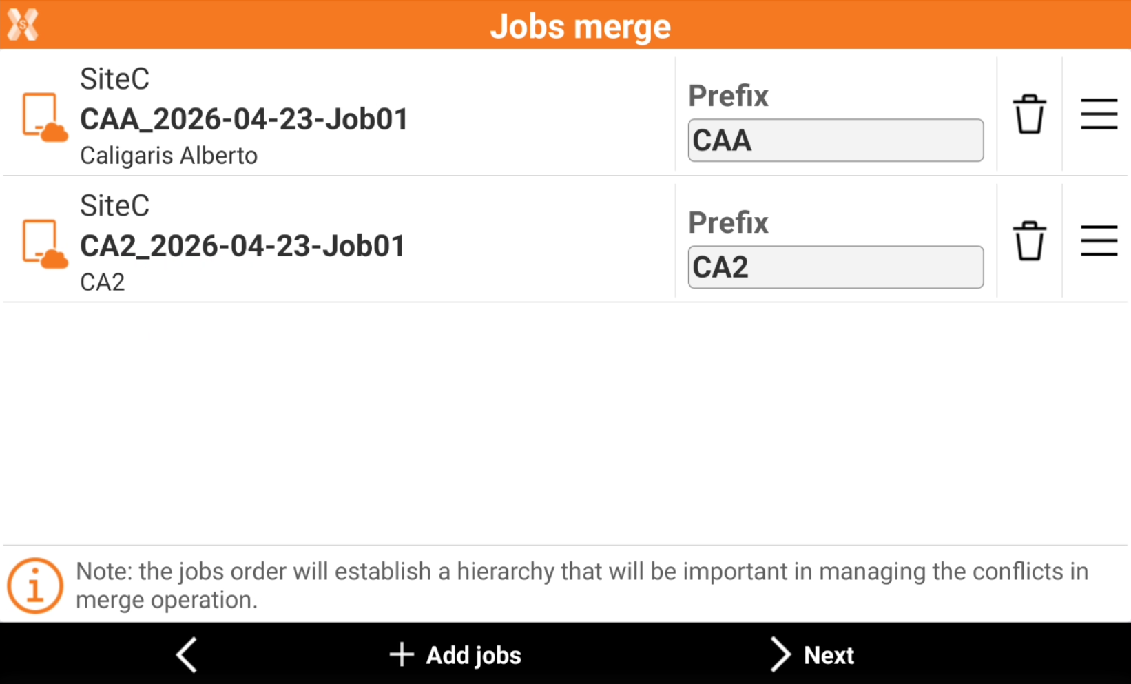
Task: Click the Caligaris Alberto owner label
Action: tap(169, 156)
